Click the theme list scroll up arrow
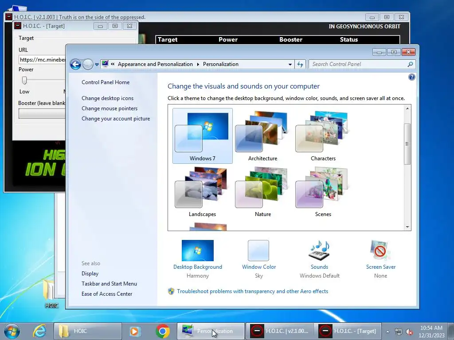This screenshot has width=454, height=340. click(x=407, y=108)
